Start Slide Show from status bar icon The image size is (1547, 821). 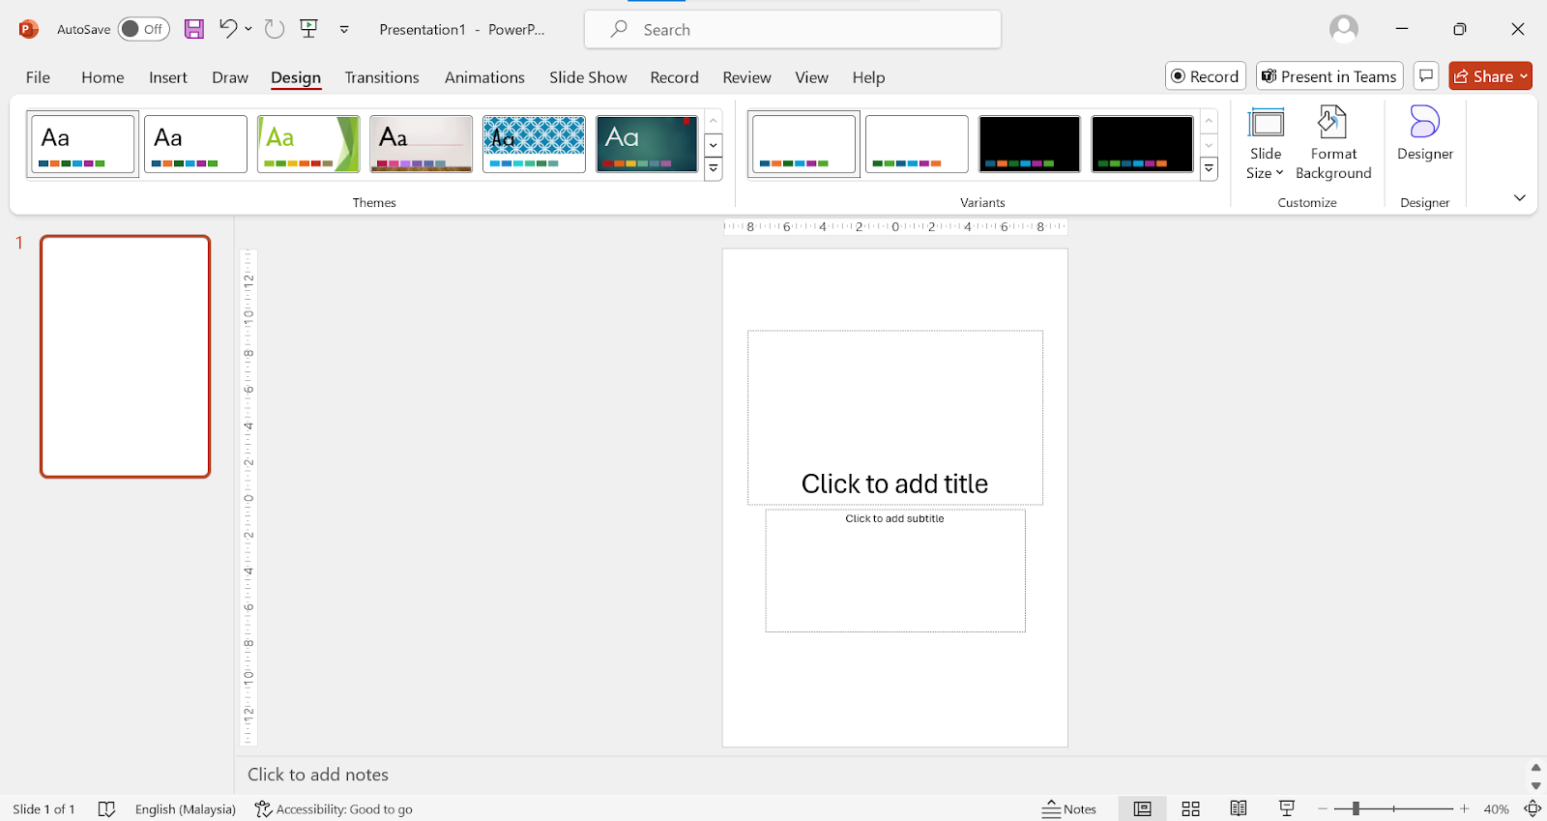pos(1287,809)
